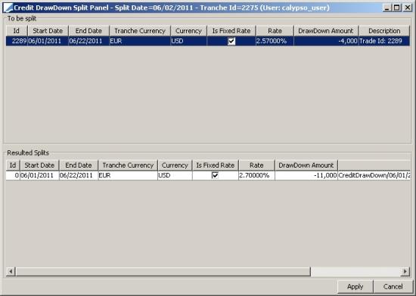
Task: Select Start Date cell in row 2289
Action: (48, 41)
